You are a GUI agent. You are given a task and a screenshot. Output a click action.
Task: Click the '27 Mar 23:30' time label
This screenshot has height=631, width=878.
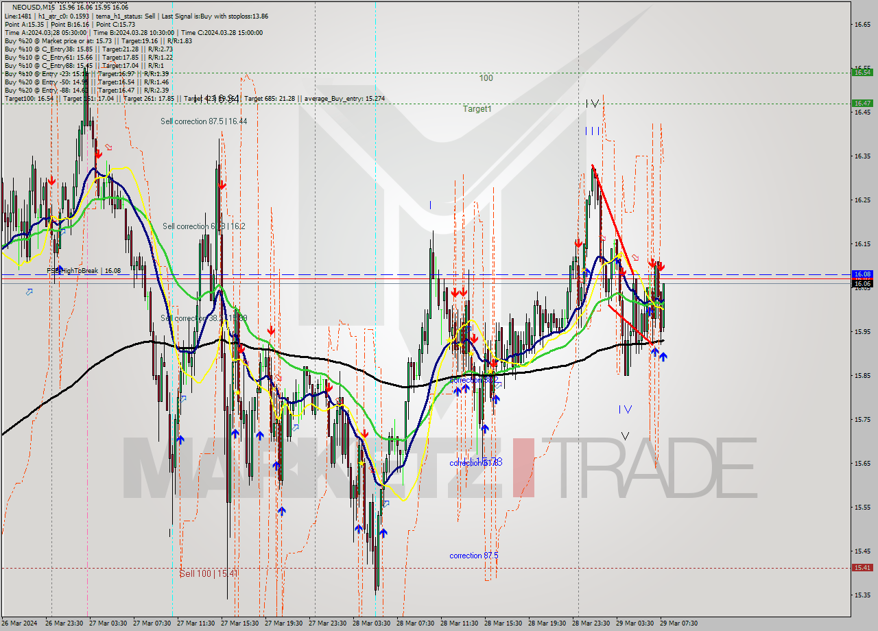coord(328,623)
